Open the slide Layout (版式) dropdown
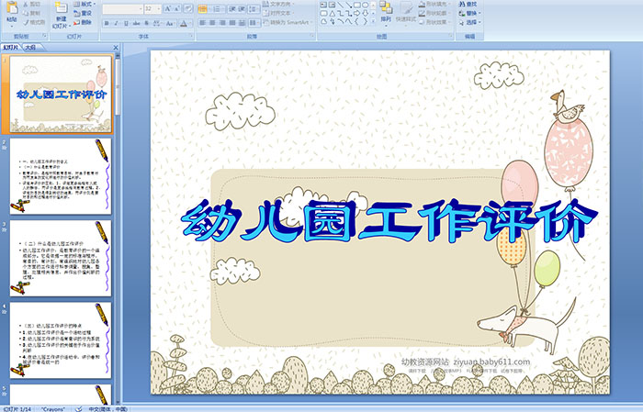Screen dimensions: 643x412 (x=85, y=4)
